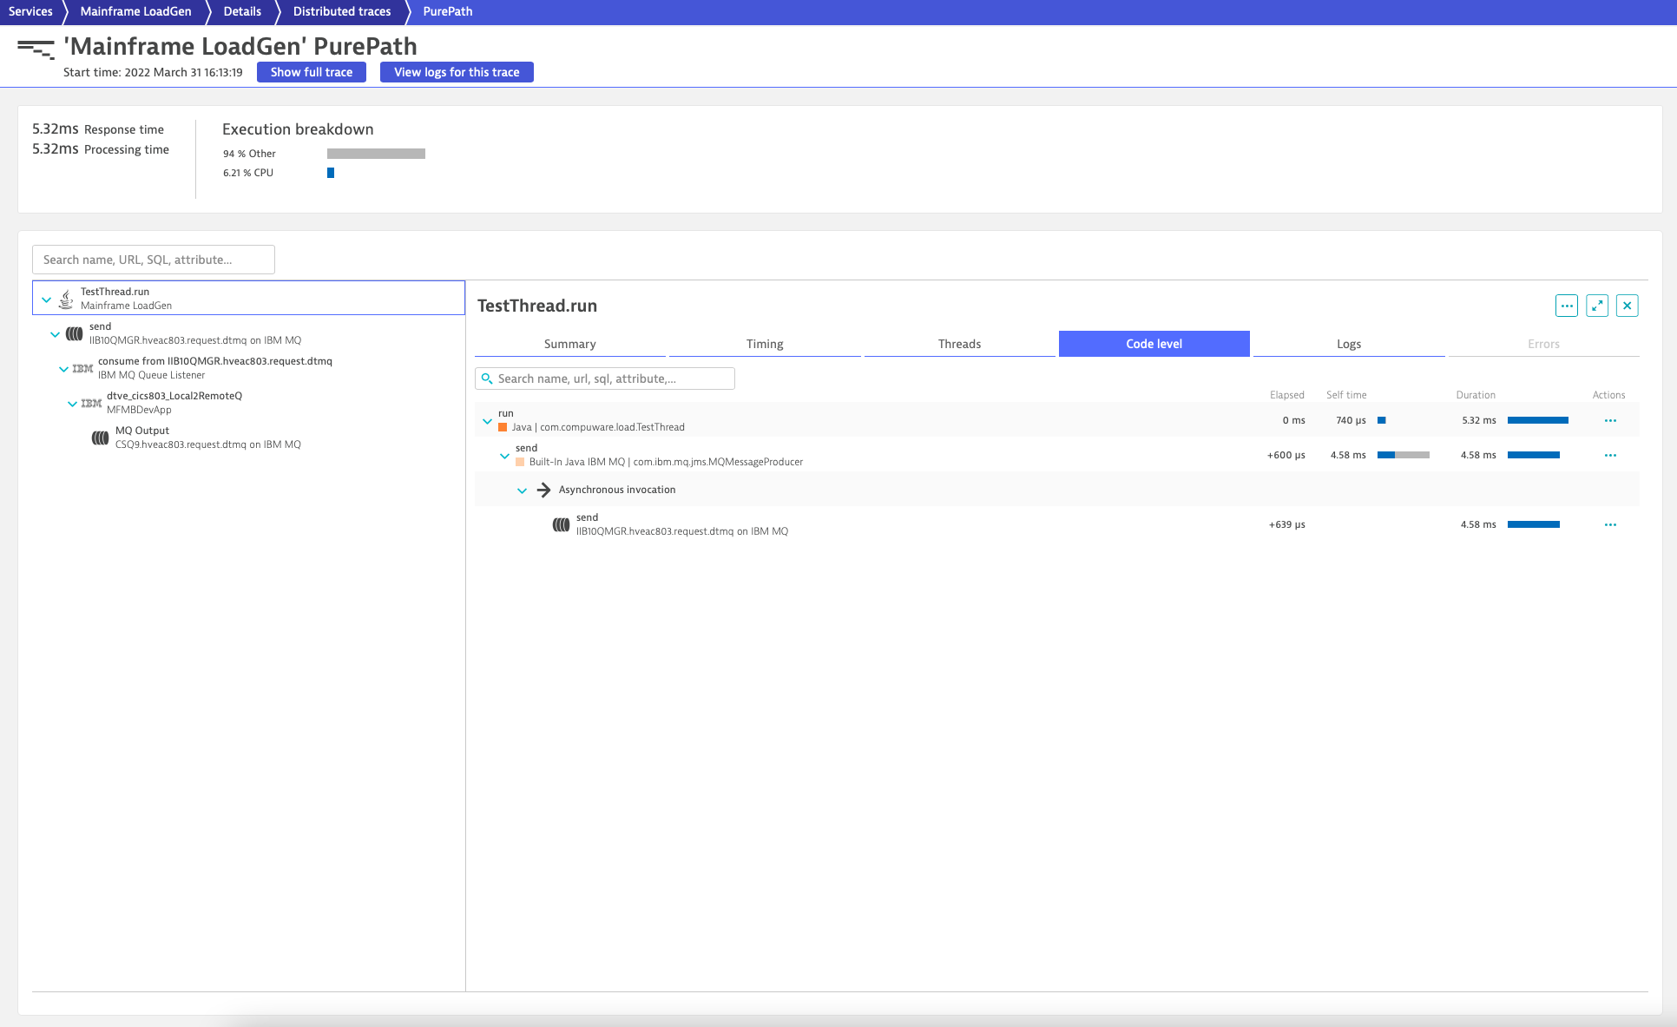The width and height of the screenshot is (1677, 1027).
Task: Expand the details panel to full screen
Action: pos(1597,306)
